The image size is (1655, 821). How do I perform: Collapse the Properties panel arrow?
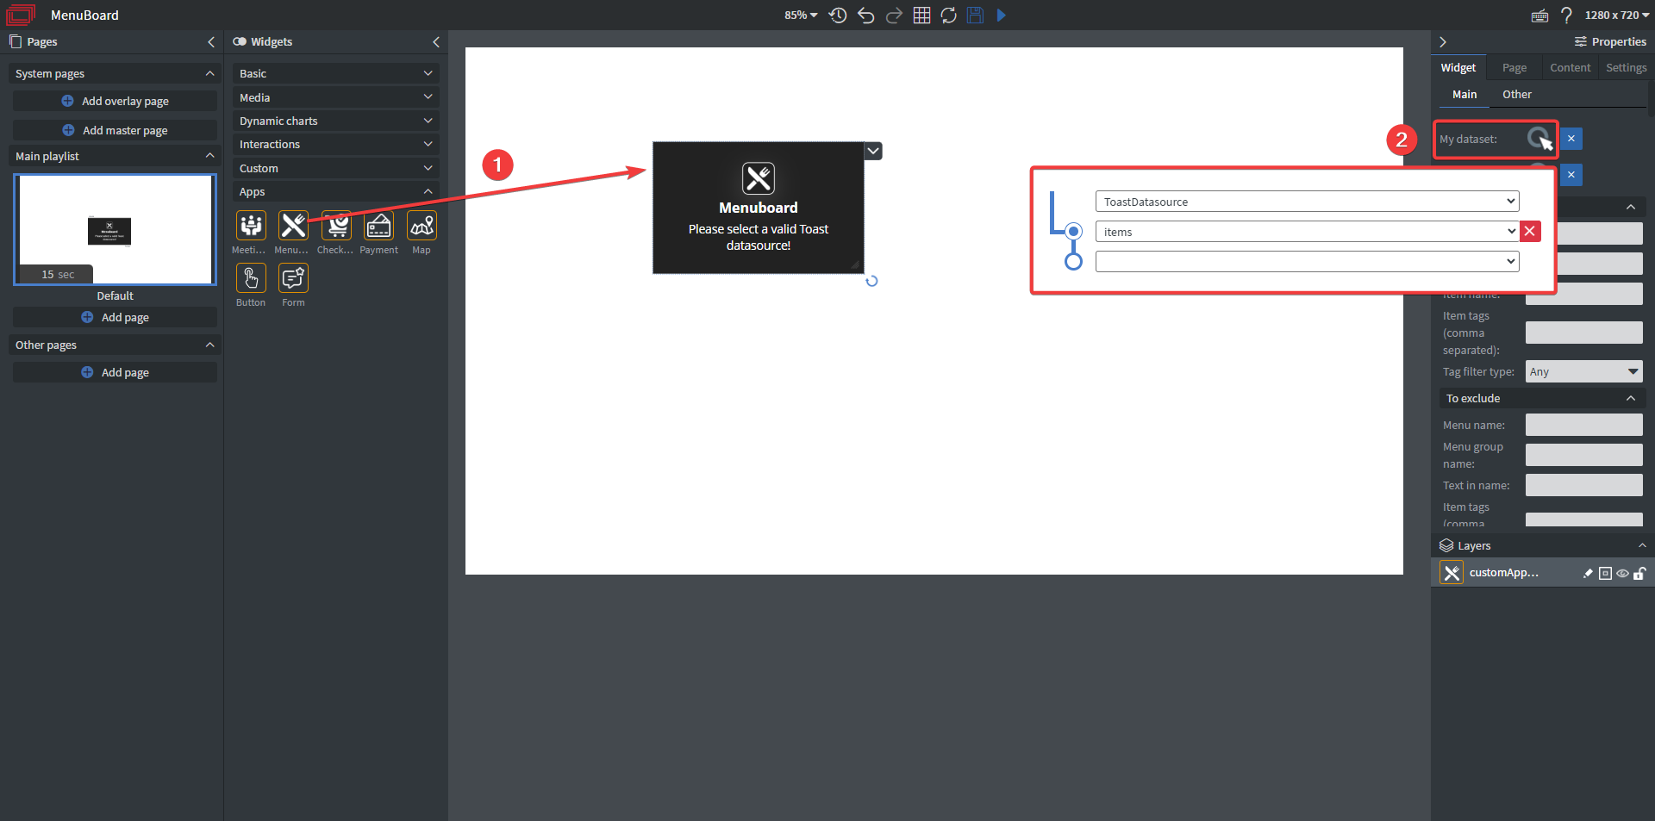[1443, 41]
